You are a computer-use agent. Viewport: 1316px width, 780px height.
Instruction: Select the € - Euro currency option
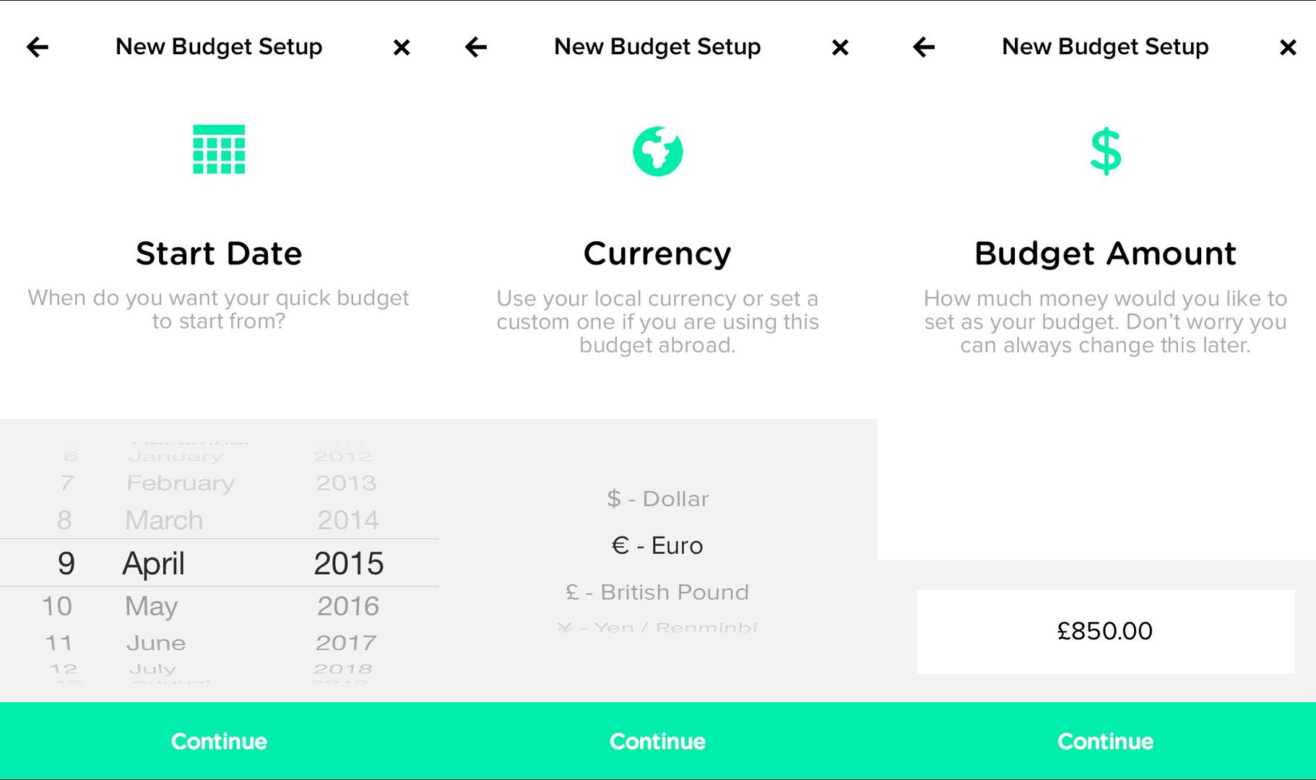[x=657, y=545]
